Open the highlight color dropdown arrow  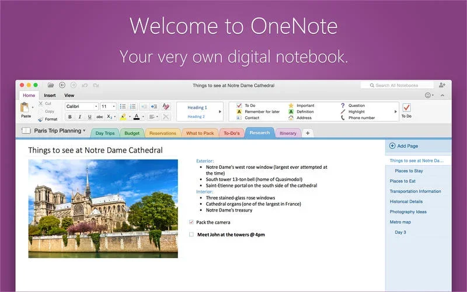130,117
